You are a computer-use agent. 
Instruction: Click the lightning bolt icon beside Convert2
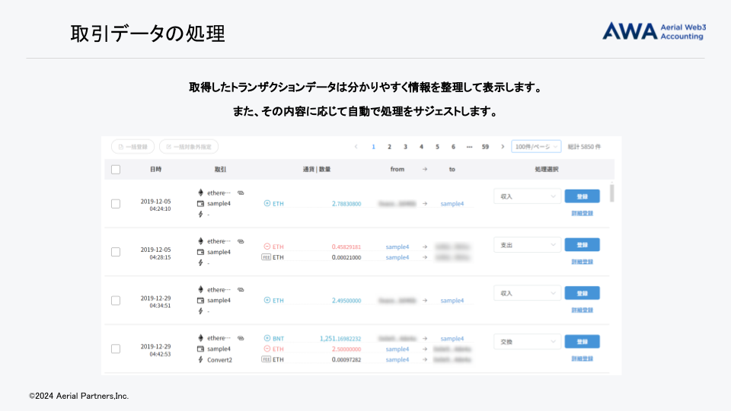click(201, 359)
